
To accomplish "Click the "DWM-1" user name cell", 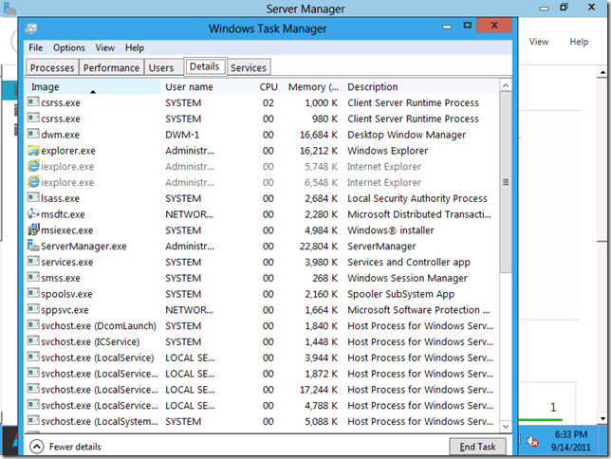I will coord(182,135).
